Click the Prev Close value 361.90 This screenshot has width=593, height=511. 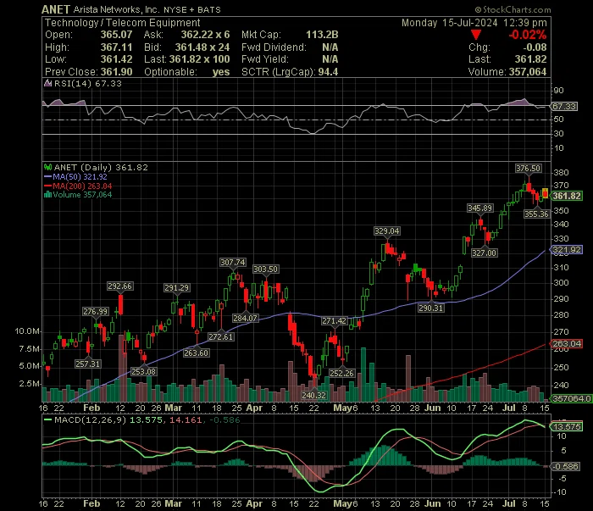(117, 72)
